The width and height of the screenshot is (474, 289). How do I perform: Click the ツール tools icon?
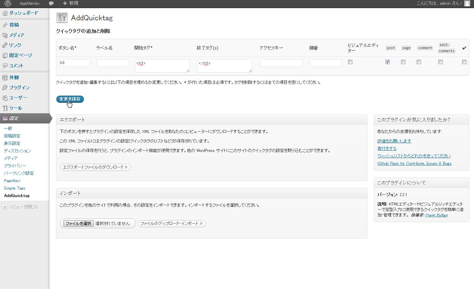(x=5, y=108)
